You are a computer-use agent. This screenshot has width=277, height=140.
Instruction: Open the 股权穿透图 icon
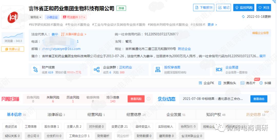pos(157,69)
